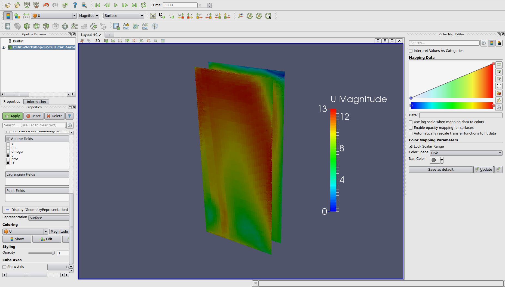
Task: Enable the Show Axis checkbox
Action: [4, 267]
